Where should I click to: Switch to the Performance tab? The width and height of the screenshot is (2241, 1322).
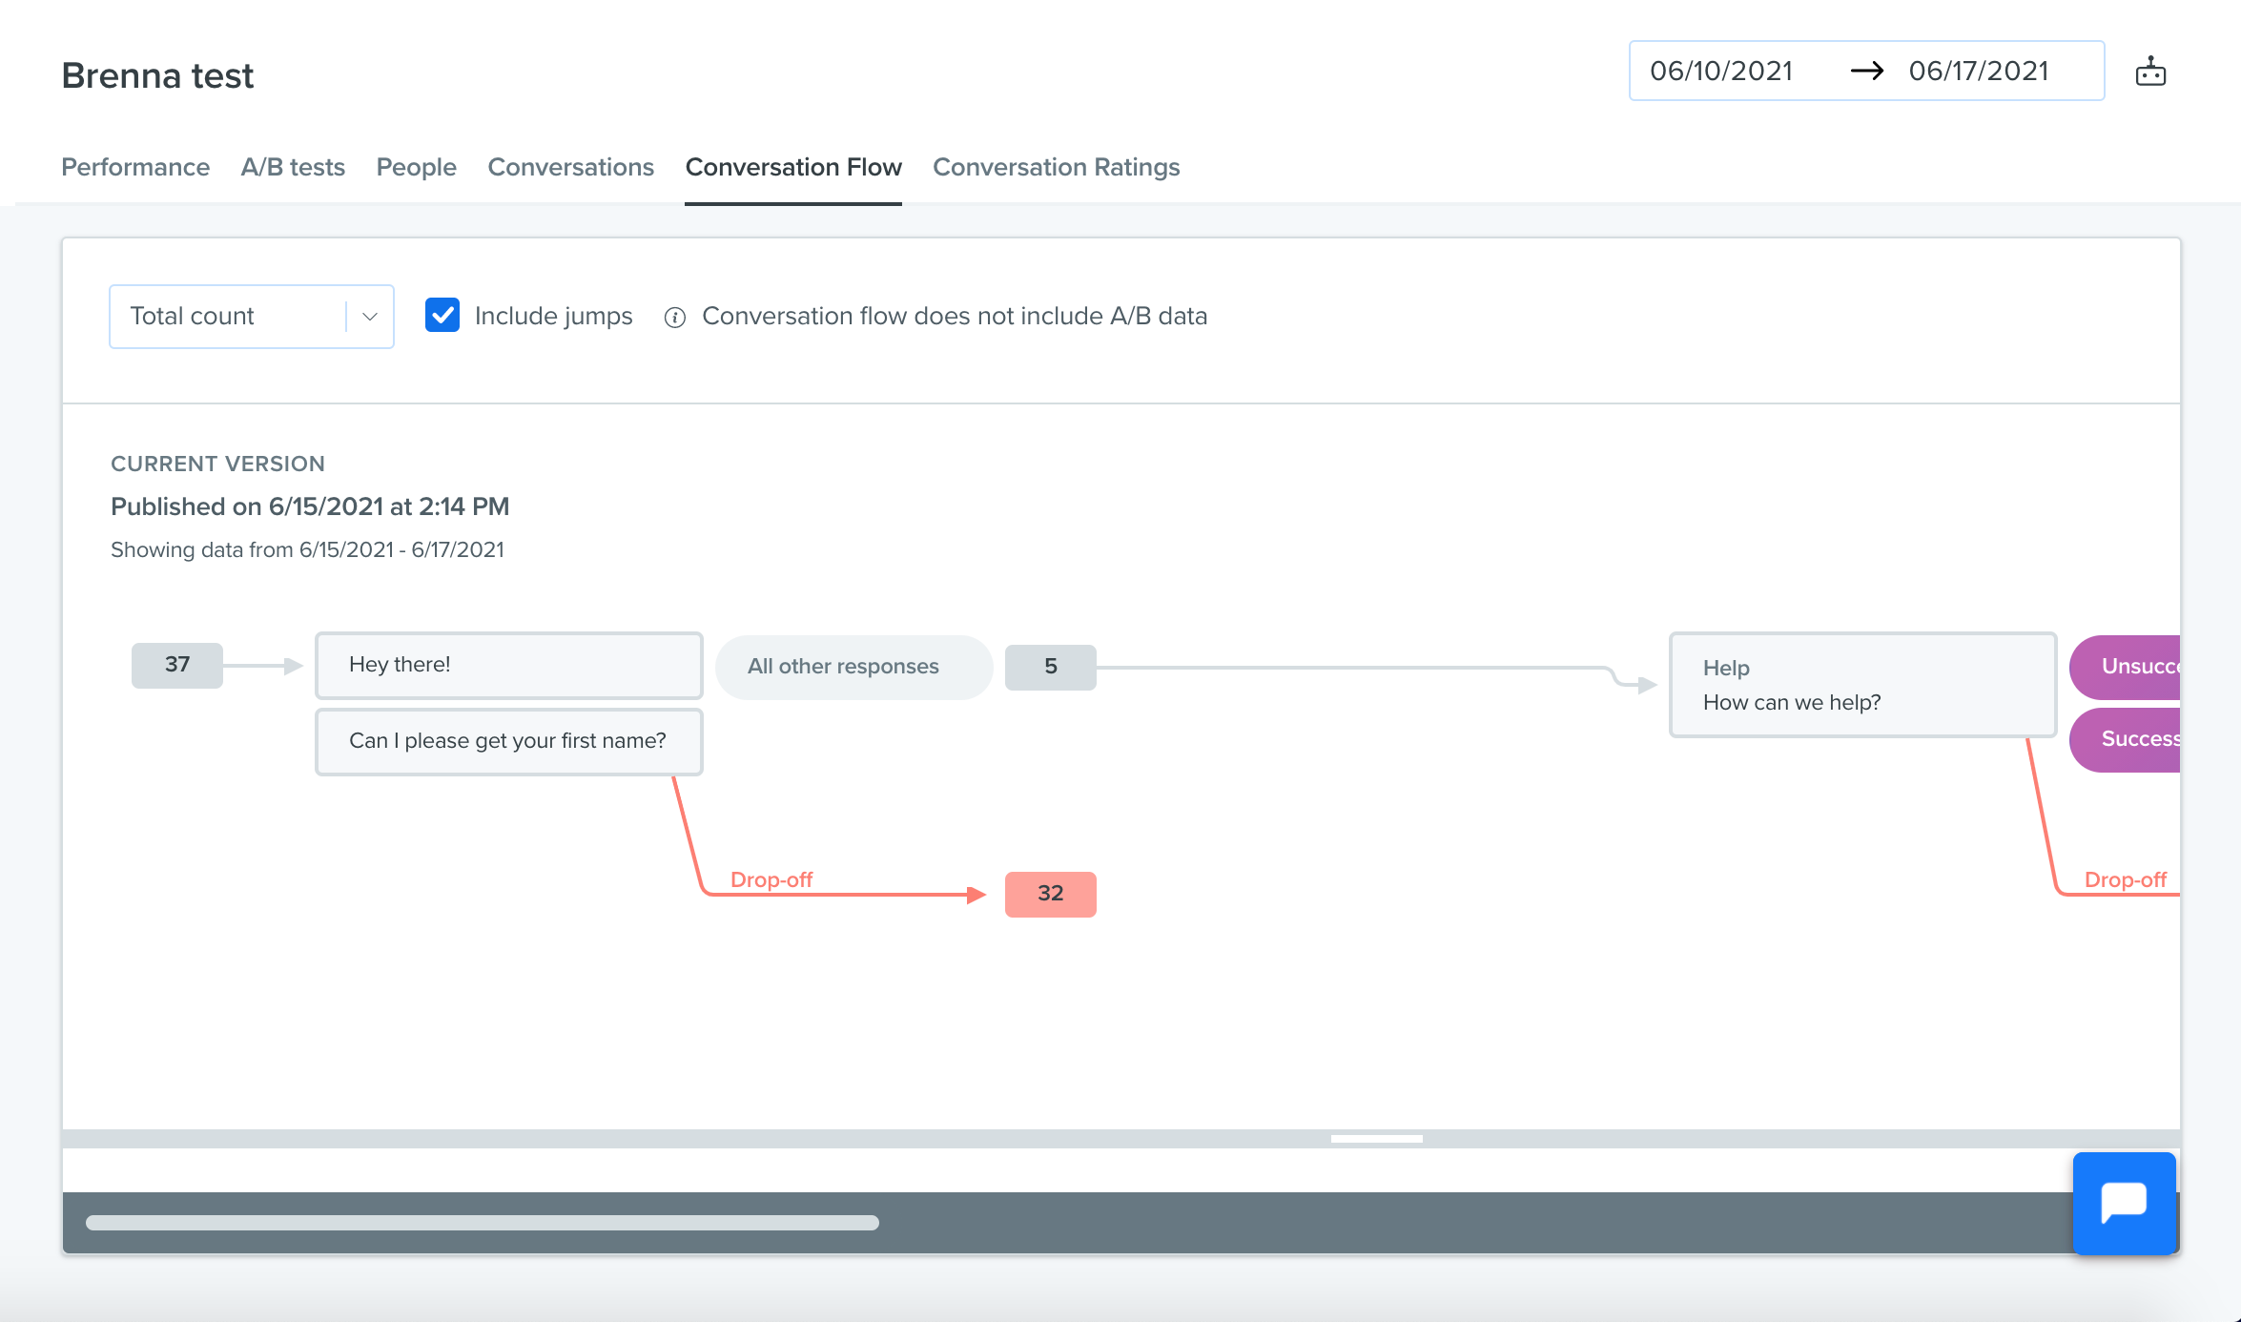tap(135, 167)
